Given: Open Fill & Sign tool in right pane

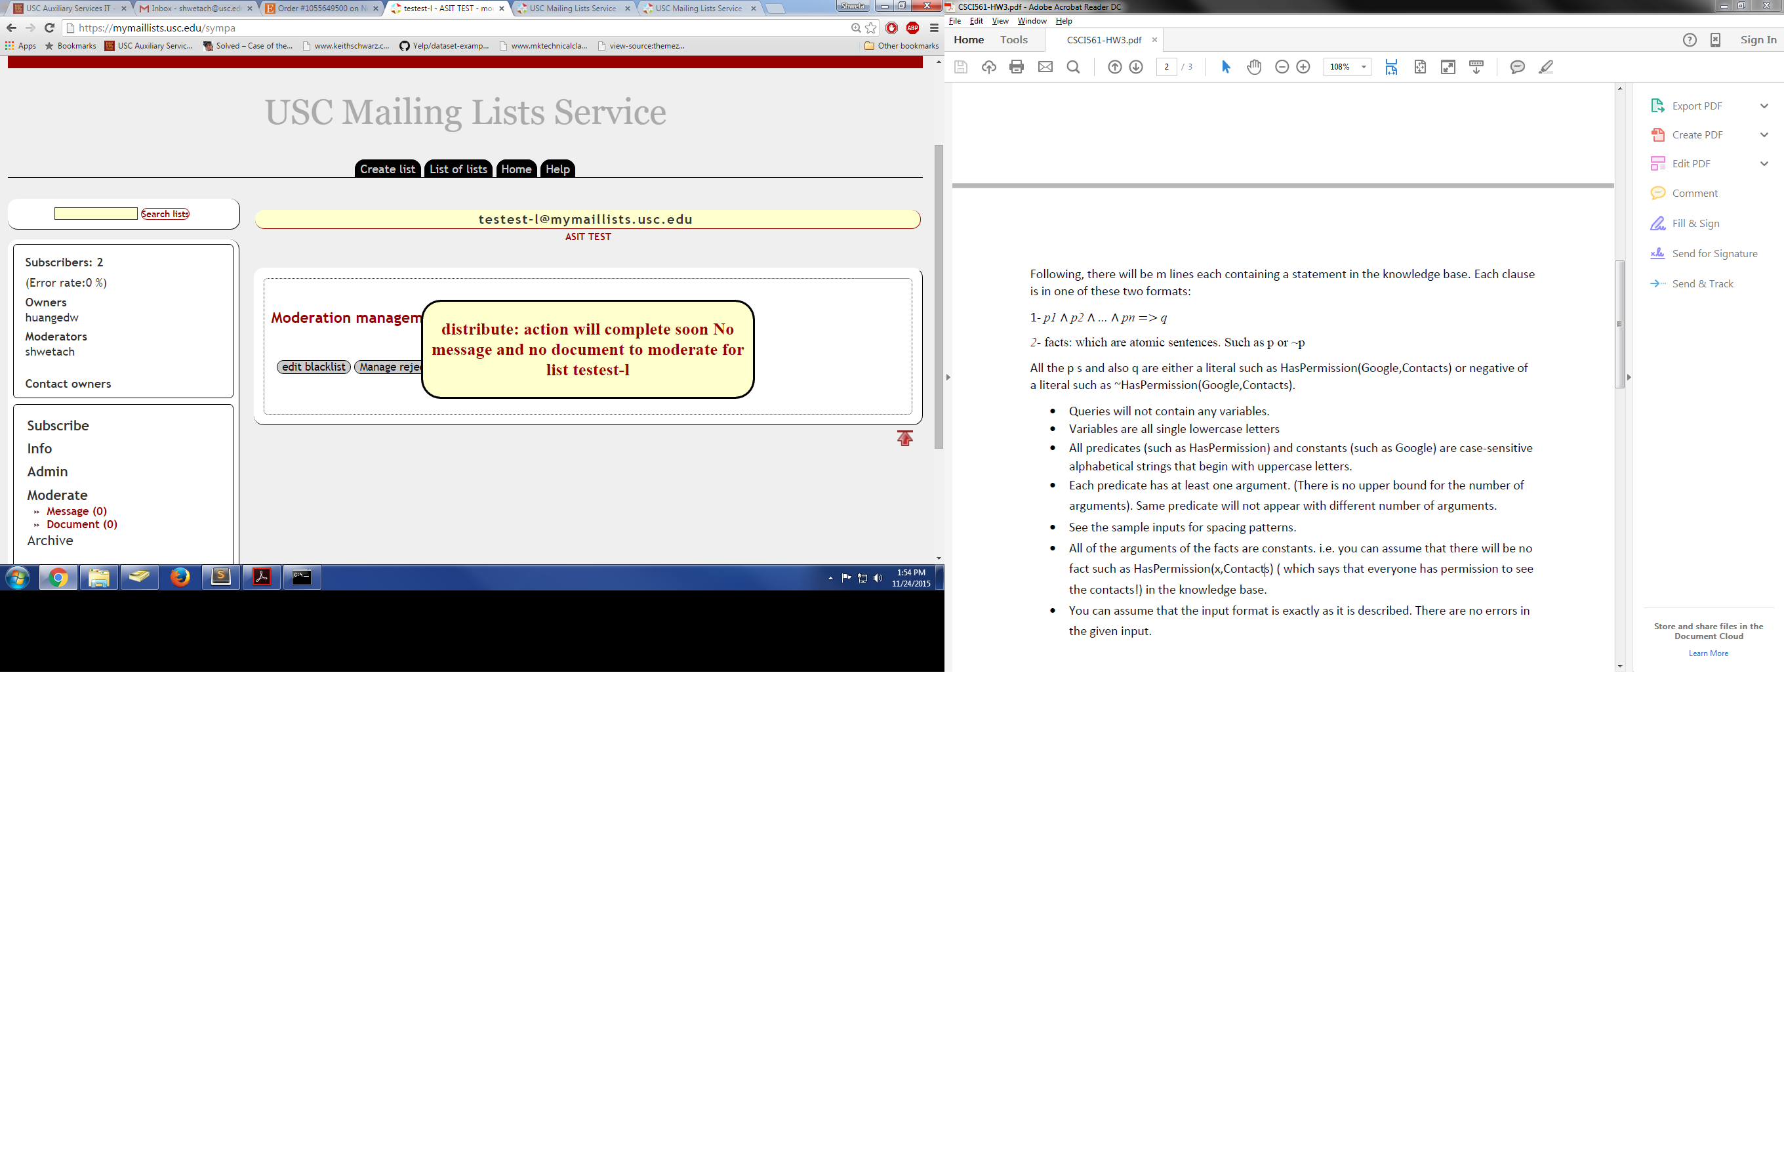Looking at the screenshot, I should click(x=1695, y=224).
